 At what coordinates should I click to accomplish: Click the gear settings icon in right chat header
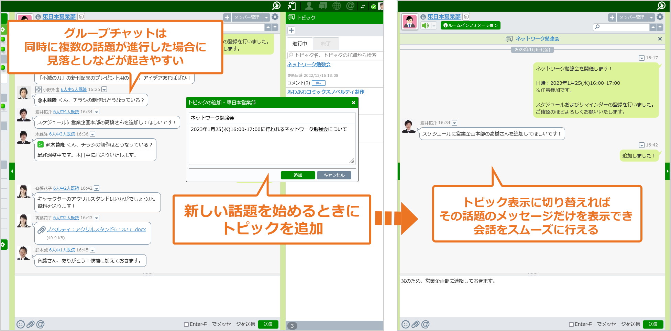click(660, 17)
